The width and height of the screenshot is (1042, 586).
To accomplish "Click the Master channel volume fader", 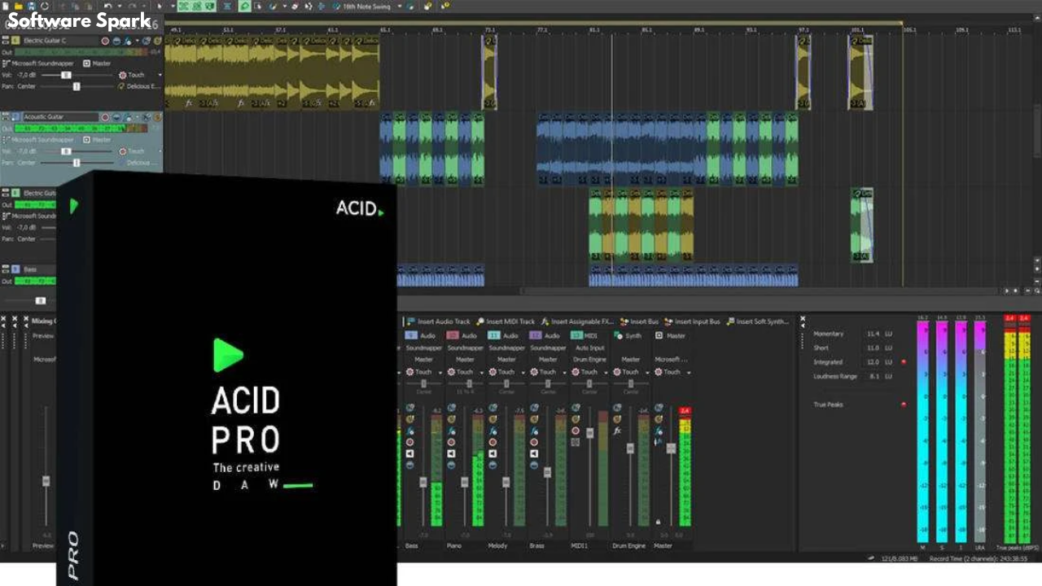I will point(672,448).
